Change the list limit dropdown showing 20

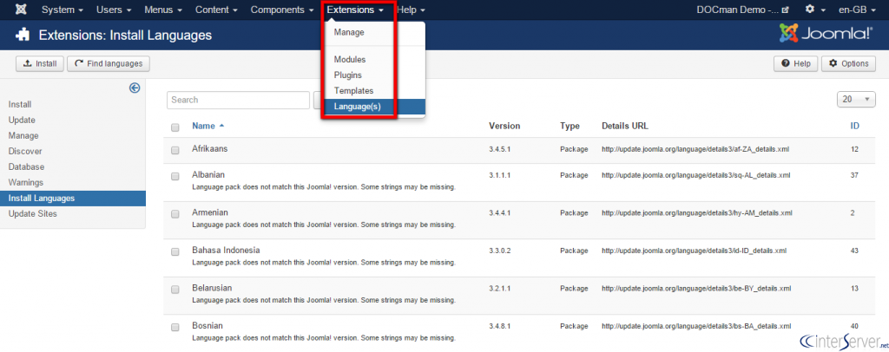click(856, 99)
